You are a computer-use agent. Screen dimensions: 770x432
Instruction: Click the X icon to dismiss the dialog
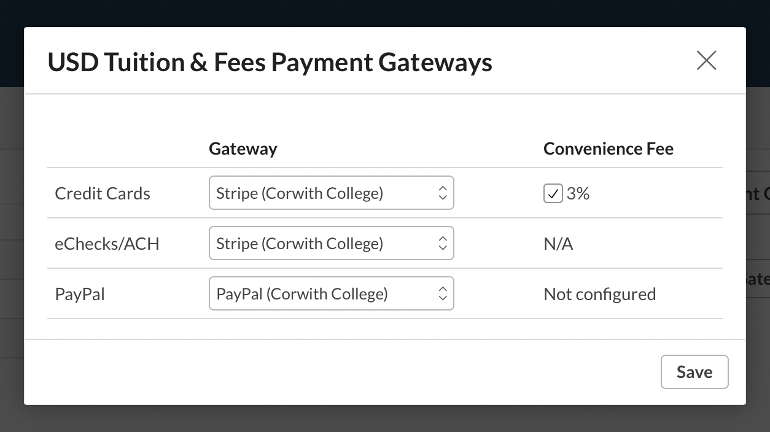pyautogui.click(x=706, y=60)
